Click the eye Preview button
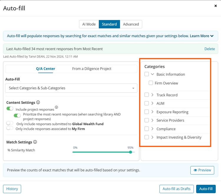Image resolution: width=221 pixels, height=196 pixels. [202, 170]
